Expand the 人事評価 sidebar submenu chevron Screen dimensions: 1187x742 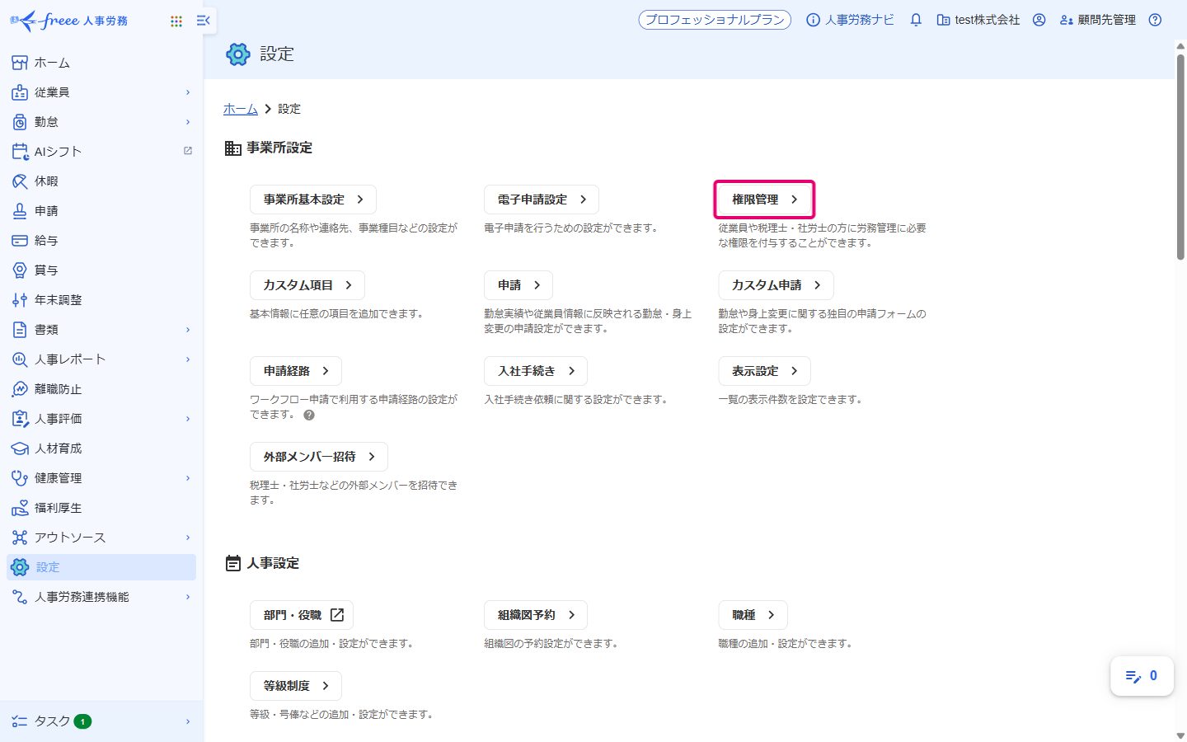[188, 419]
